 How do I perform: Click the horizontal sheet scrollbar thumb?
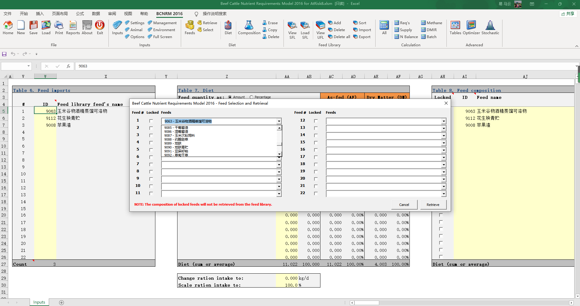point(367,303)
